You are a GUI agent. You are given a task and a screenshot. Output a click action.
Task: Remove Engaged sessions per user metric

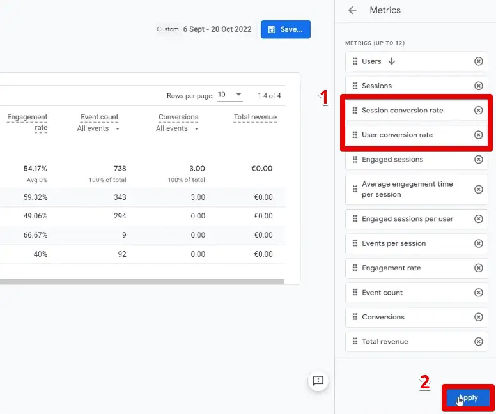pyautogui.click(x=479, y=219)
